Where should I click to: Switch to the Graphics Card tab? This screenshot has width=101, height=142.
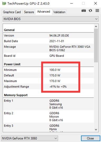tap(12, 12)
